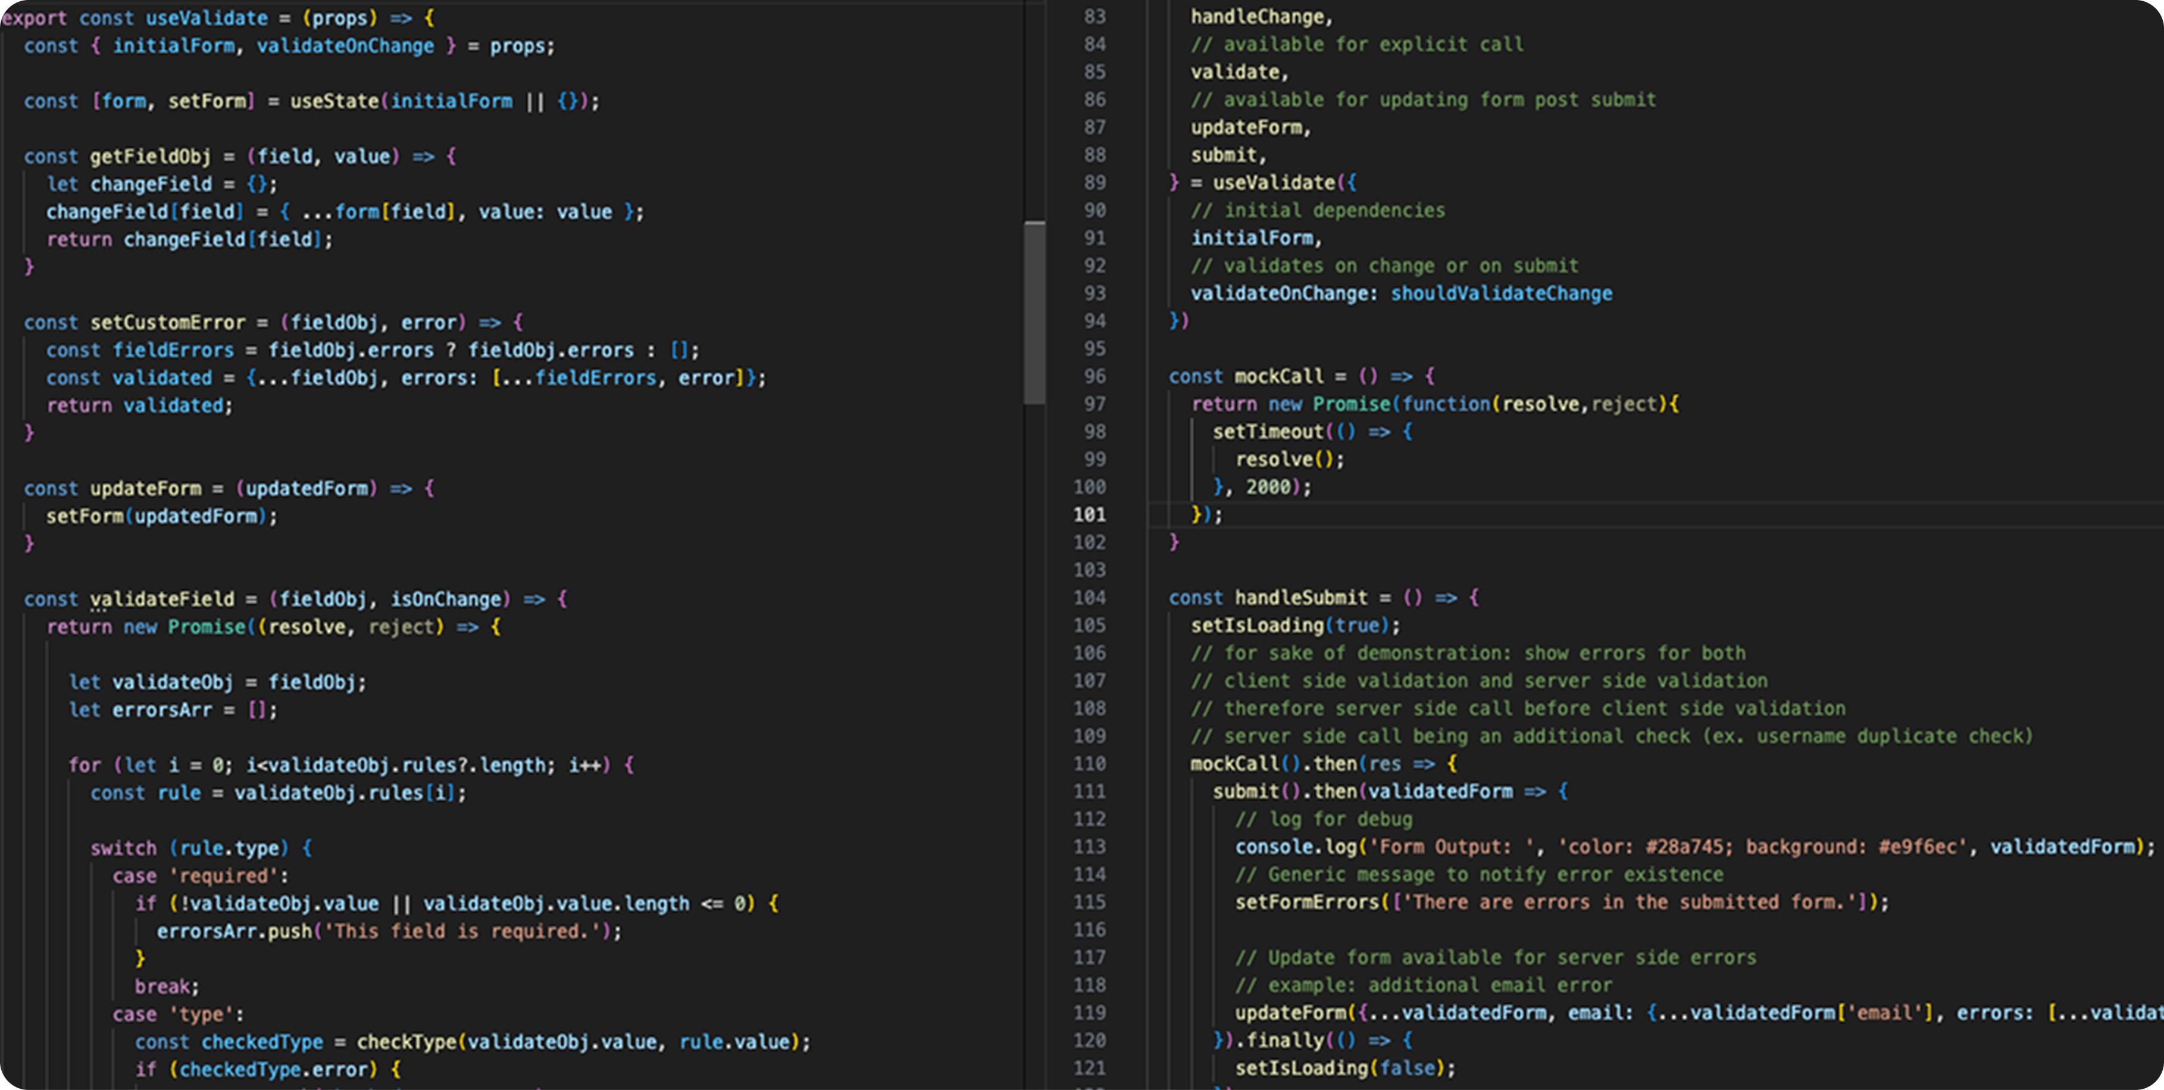Image resolution: width=2164 pixels, height=1090 pixels.
Task: Click 'handleChange,' on line 83
Action: [x=1262, y=17]
